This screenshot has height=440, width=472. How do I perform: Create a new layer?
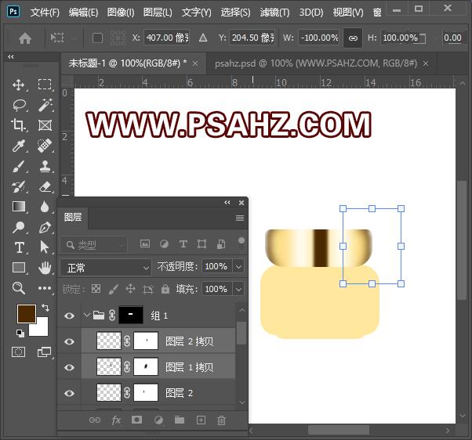[201, 420]
